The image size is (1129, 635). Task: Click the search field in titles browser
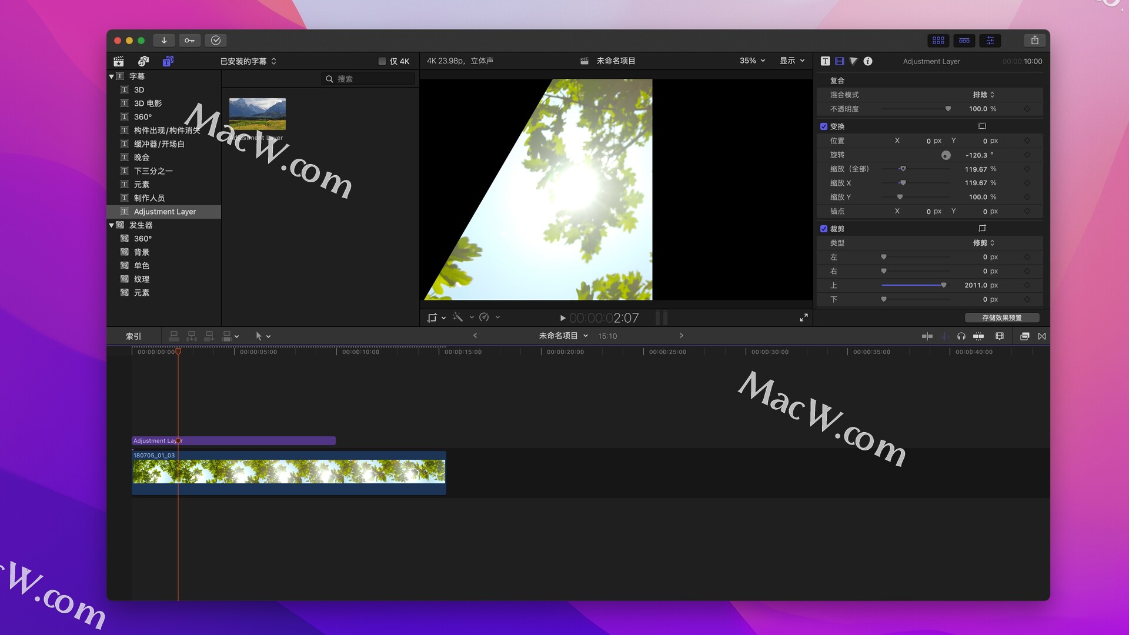click(369, 79)
